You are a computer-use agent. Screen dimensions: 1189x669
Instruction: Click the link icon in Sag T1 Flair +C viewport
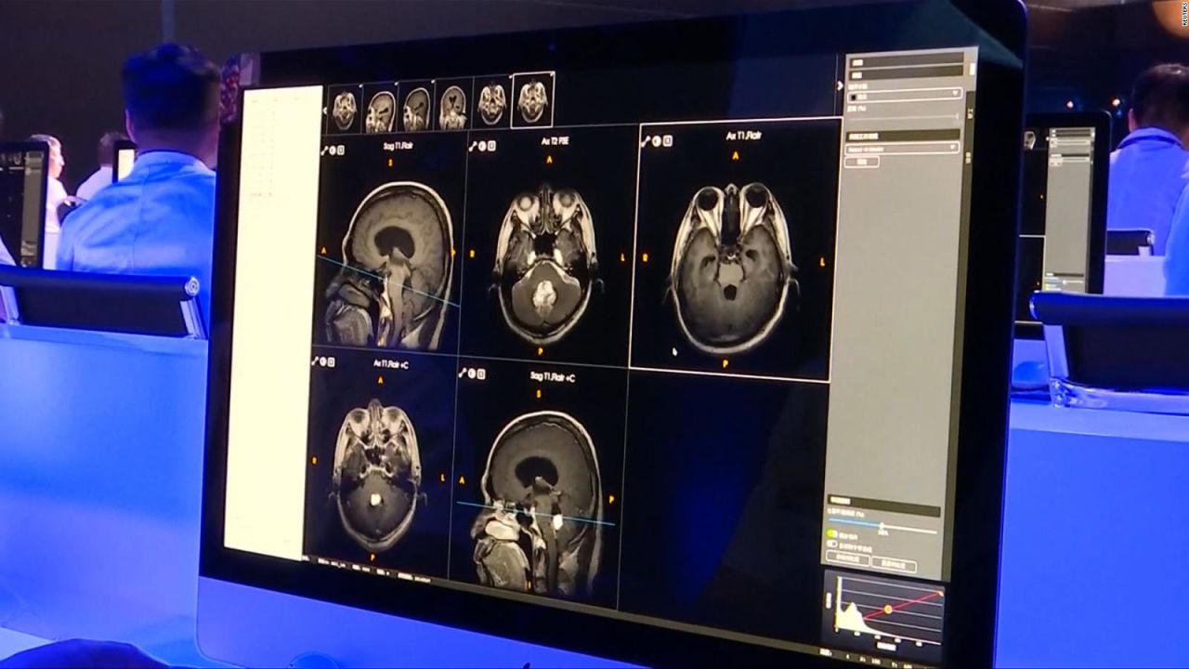click(463, 373)
